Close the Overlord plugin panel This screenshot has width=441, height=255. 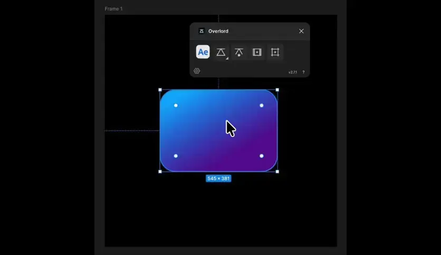coord(301,31)
